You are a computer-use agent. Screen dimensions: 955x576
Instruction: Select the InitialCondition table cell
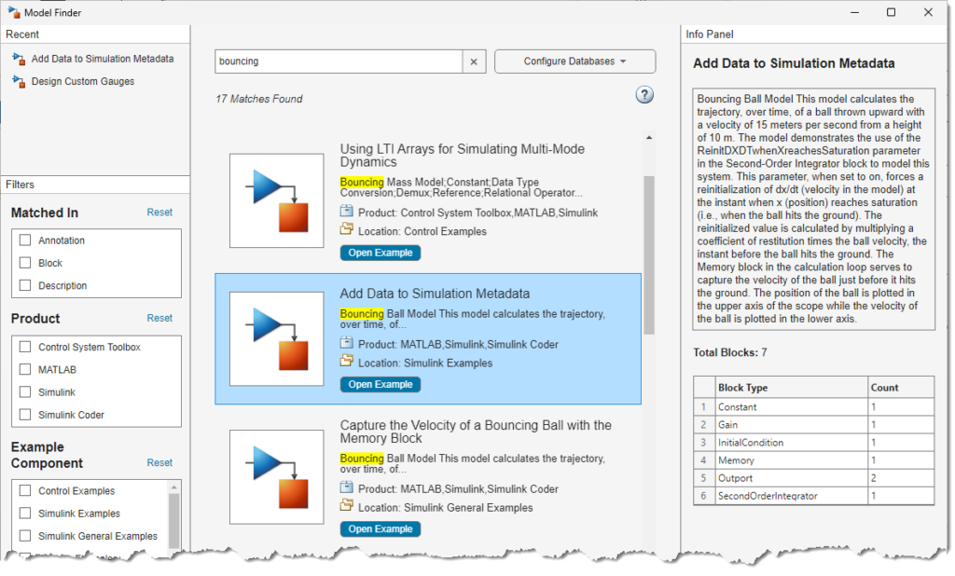(791, 443)
